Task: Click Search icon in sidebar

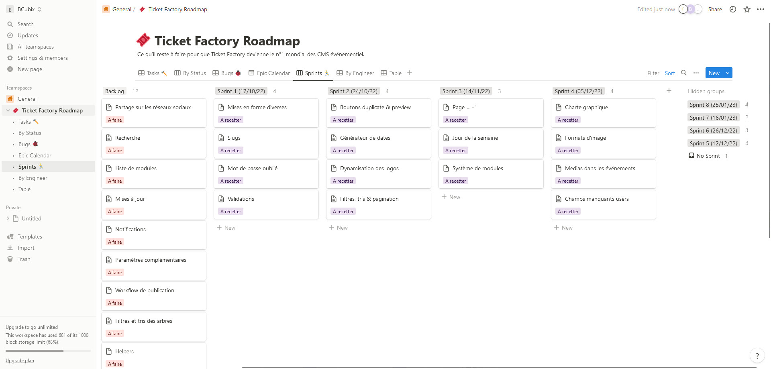Action: 10,24
